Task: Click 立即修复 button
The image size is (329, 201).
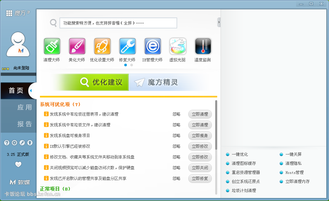Action: (200, 178)
